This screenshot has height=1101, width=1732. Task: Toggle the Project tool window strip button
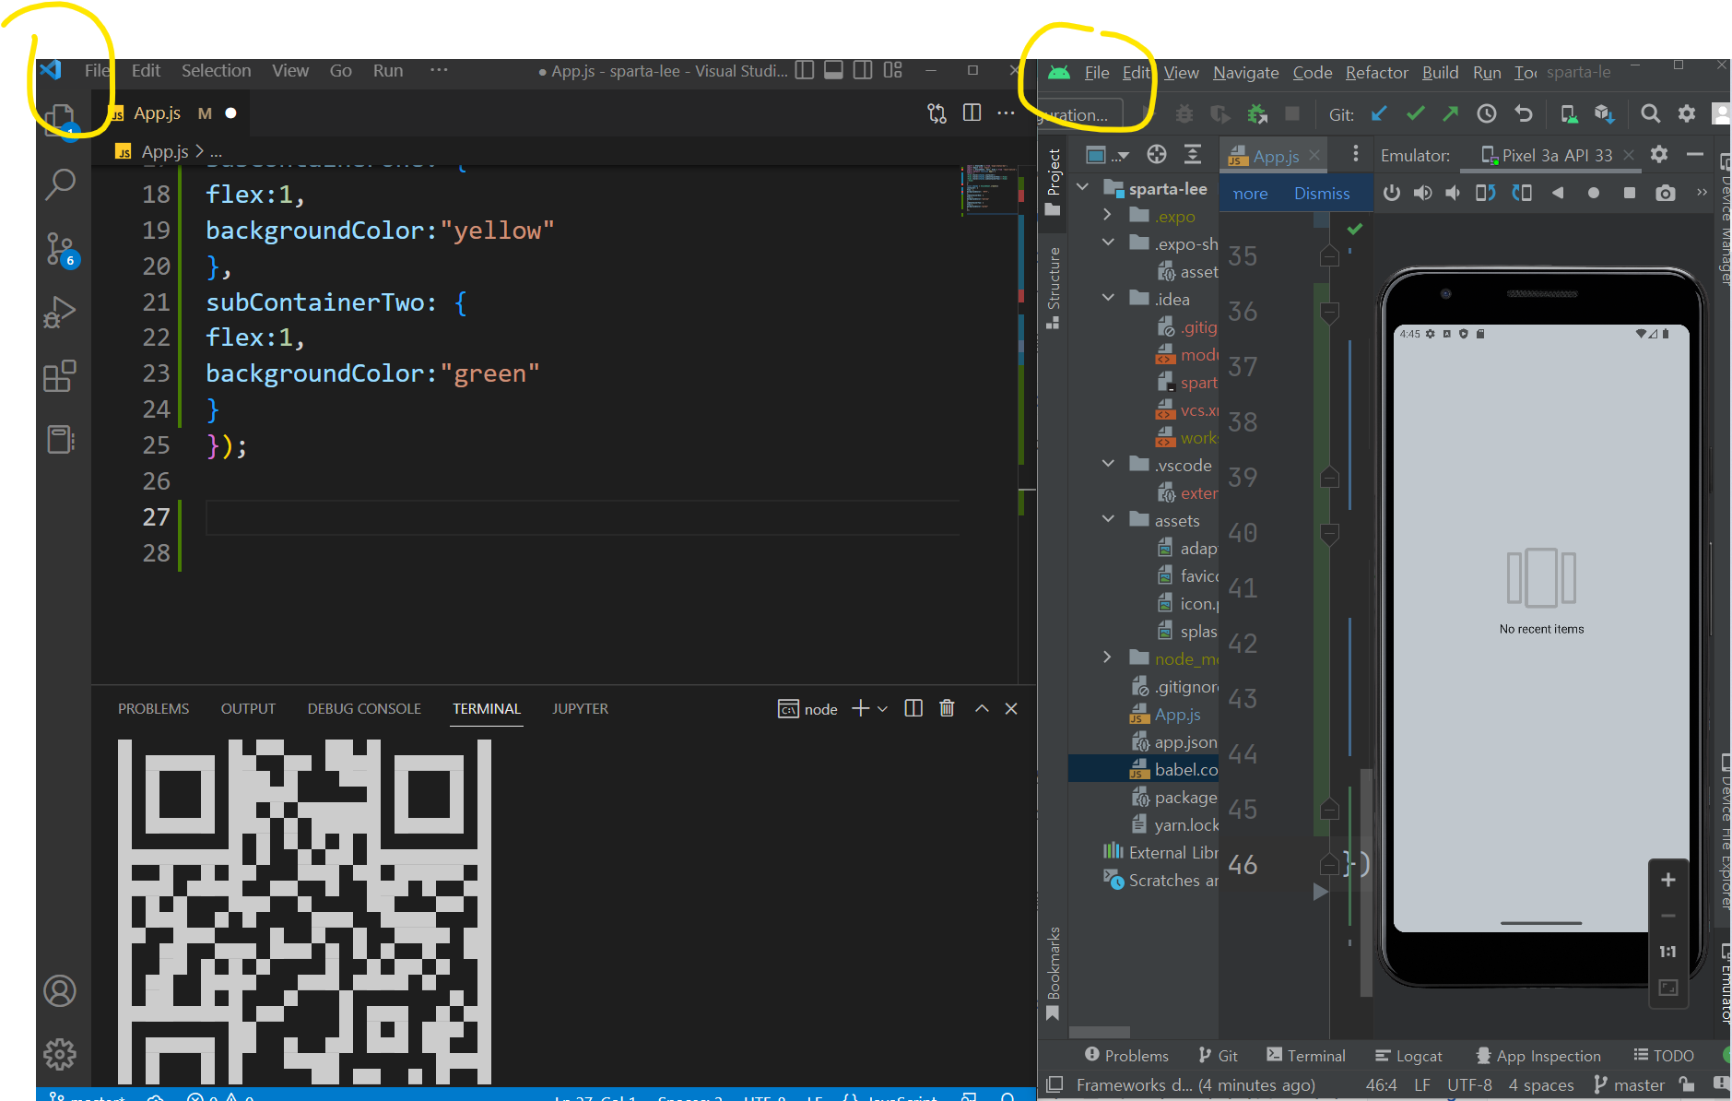pyautogui.click(x=1054, y=183)
